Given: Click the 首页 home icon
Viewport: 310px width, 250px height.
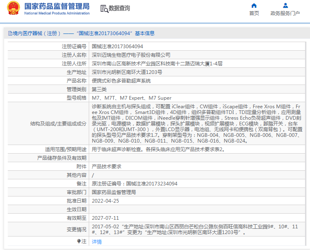Looking at the screenshot, I should click(x=254, y=5).
